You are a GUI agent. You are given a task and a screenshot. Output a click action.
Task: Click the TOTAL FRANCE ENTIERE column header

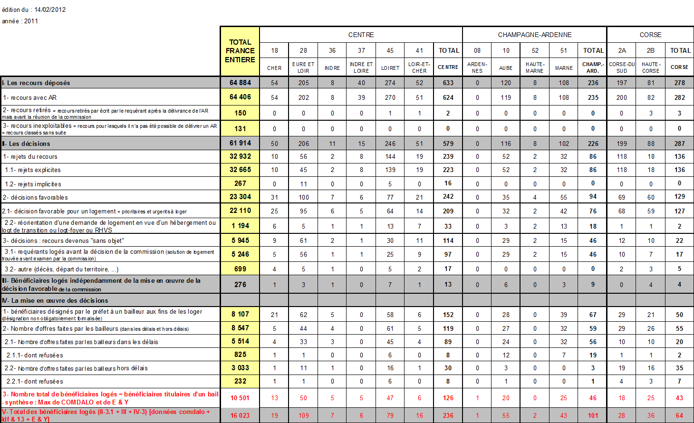click(x=240, y=51)
